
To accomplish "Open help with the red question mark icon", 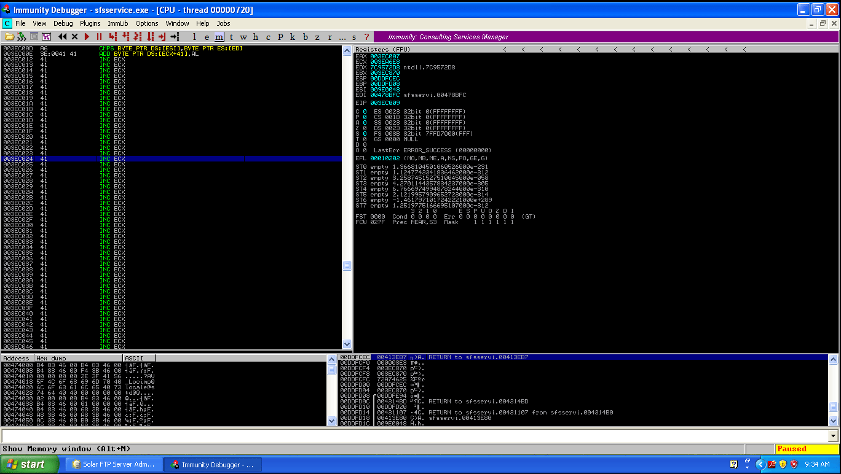I will 367,37.
